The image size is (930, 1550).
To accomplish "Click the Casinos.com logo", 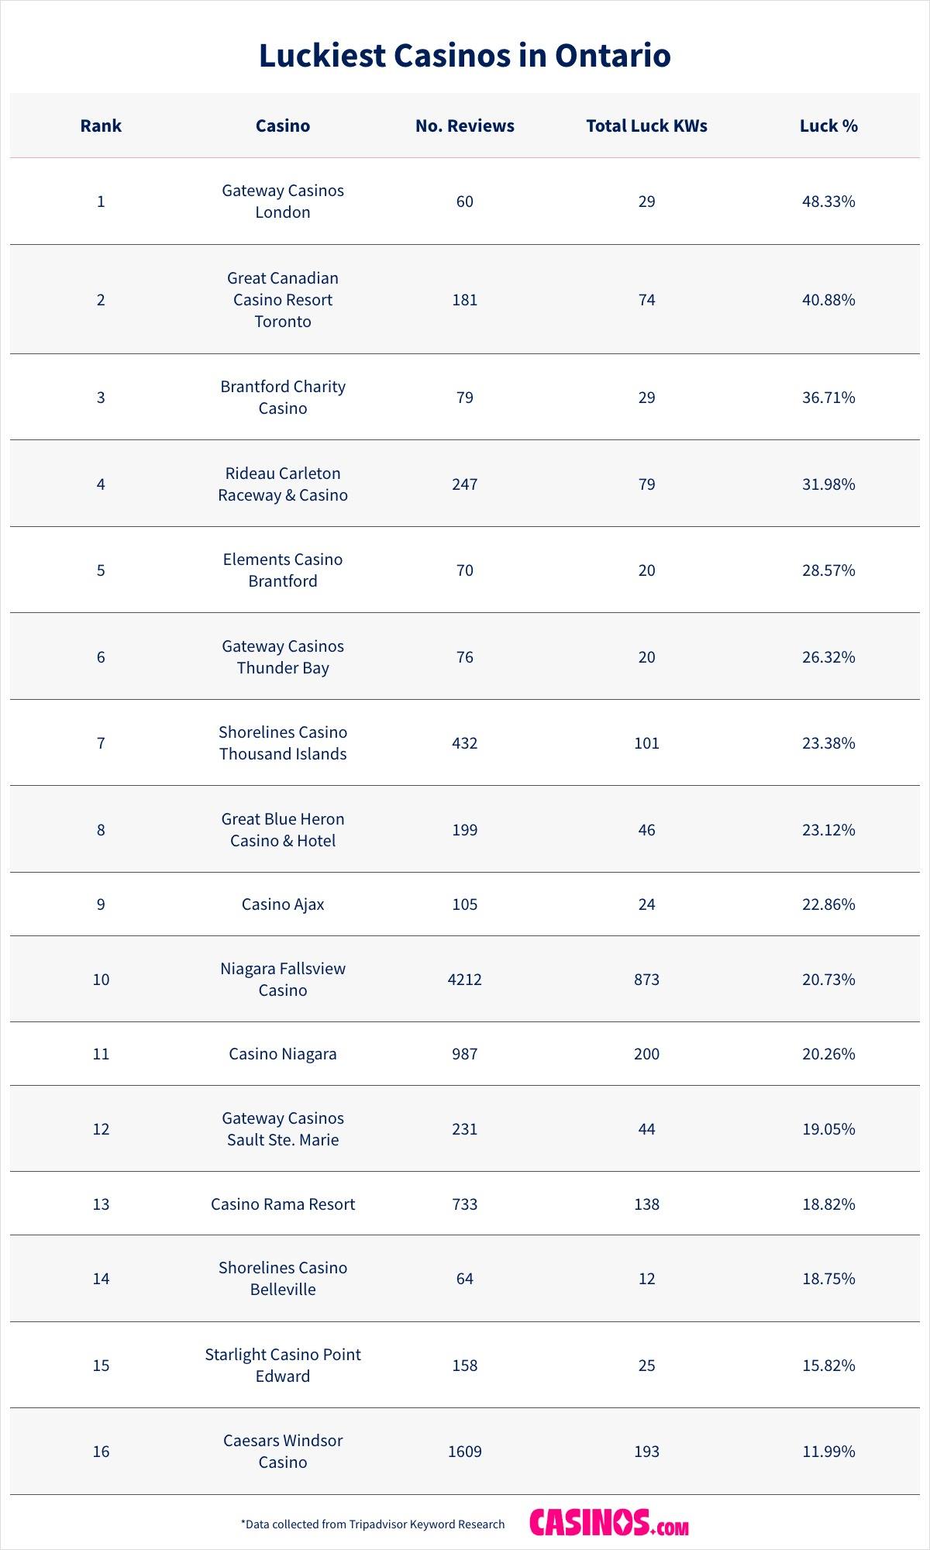I will pyautogui.click(x=608, y=1523).
